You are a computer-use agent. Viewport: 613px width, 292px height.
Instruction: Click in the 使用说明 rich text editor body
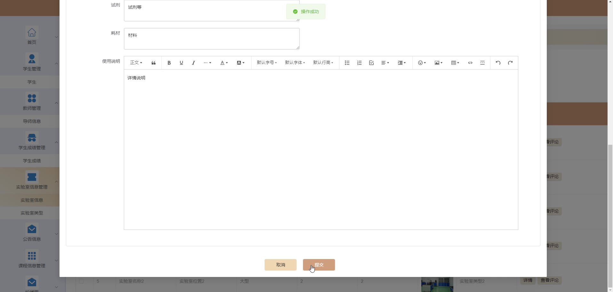pyautogui.click(x=321, y=150)
